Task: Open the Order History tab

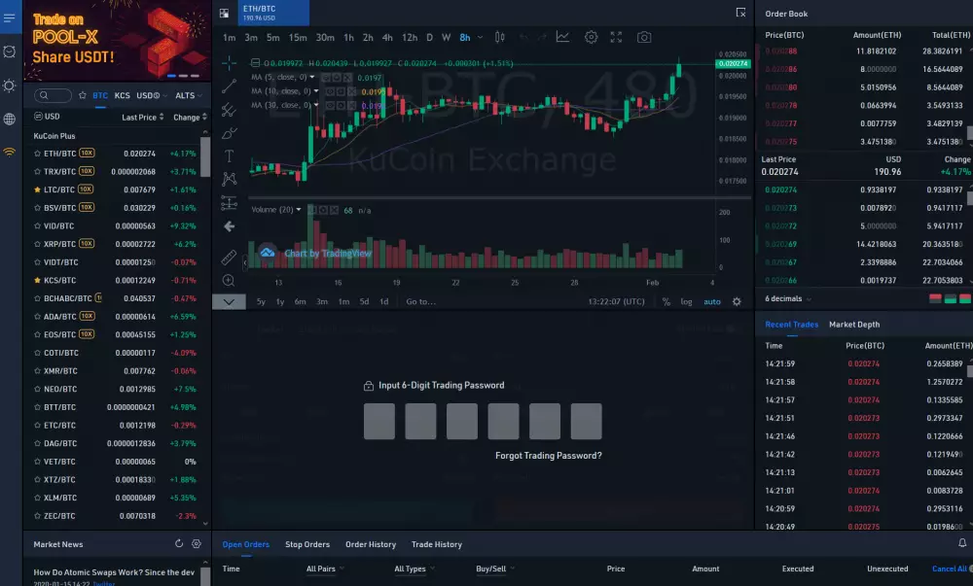Action: tap(370, 544)
